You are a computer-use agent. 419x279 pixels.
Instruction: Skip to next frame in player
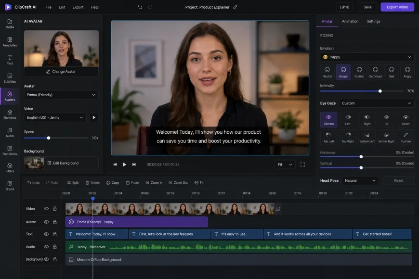[134, 165]
